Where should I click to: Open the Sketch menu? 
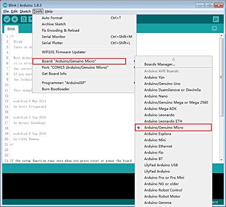pyautogui.click(x=25, y=11)
